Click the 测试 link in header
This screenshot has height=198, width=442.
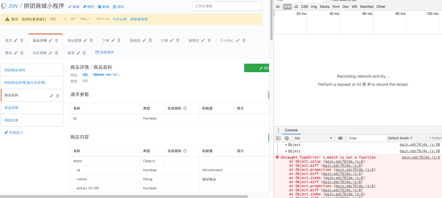[118, 7]
